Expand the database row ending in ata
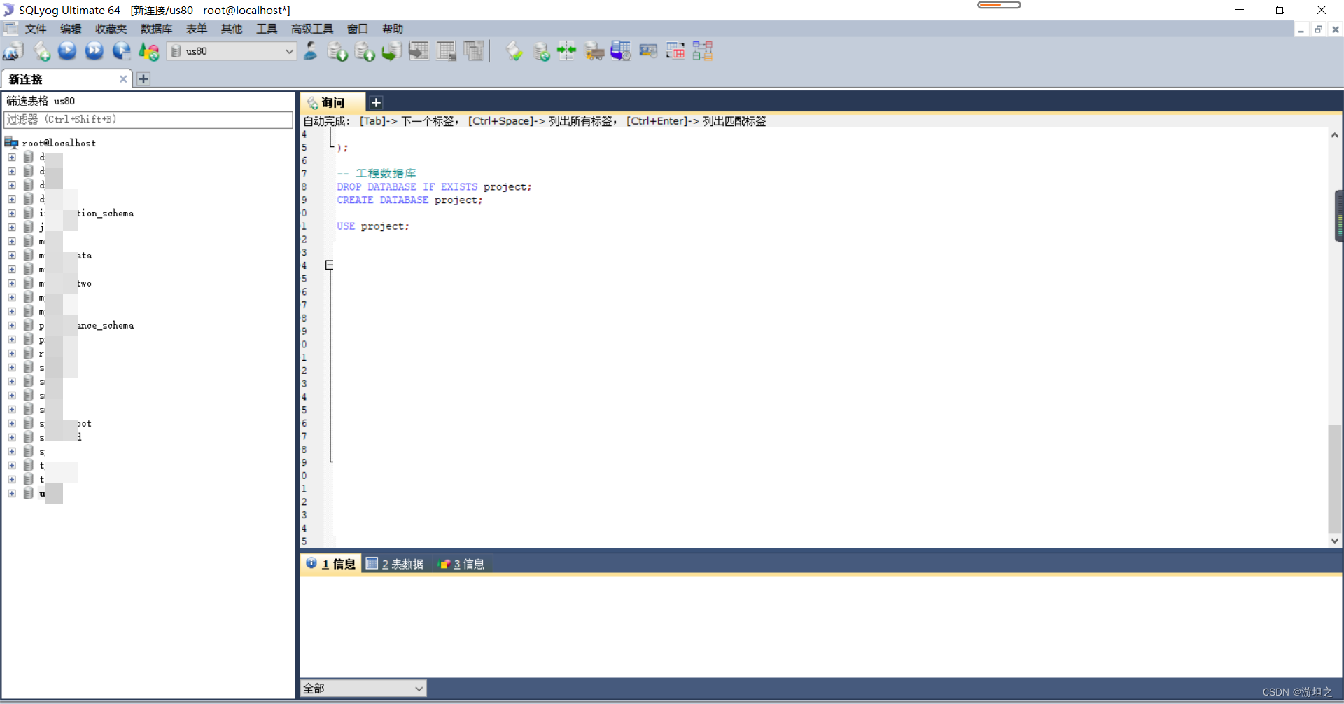The height and width of the screenshot is (704, 1344). [12, 255]
